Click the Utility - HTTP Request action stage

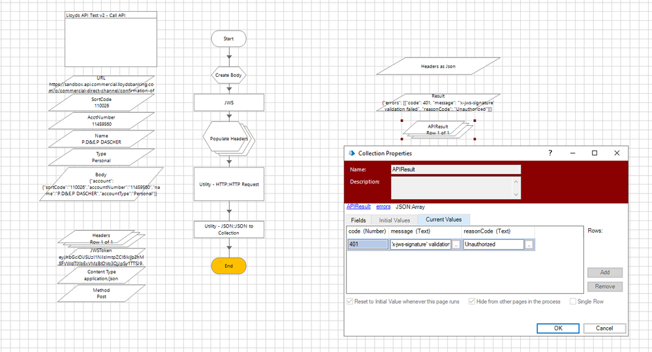pos(228,184)
